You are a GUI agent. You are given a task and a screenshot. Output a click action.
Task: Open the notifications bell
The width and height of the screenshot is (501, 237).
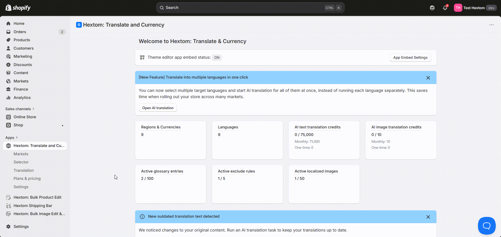[445, 8]
